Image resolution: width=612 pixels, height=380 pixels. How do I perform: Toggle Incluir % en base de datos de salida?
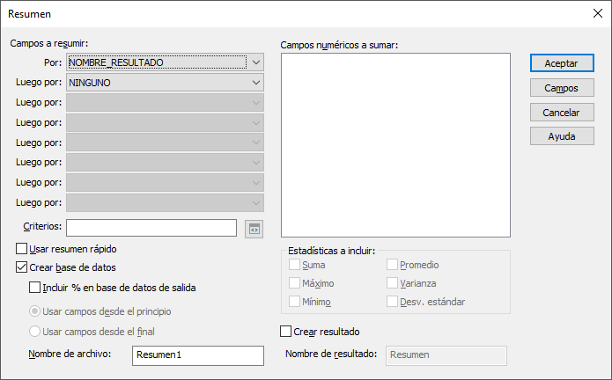(x=35, y=287)
